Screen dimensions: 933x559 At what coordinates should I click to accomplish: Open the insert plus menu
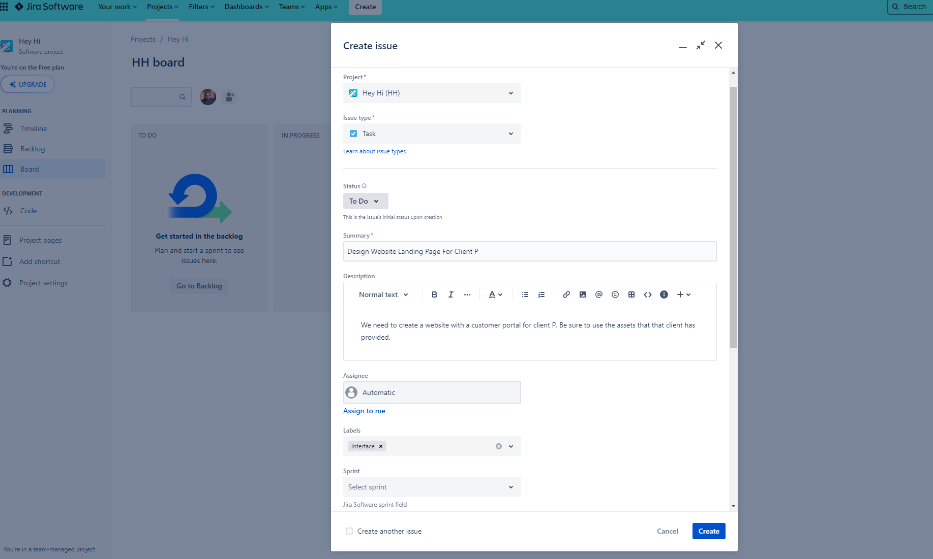click(x=683, y=294)
